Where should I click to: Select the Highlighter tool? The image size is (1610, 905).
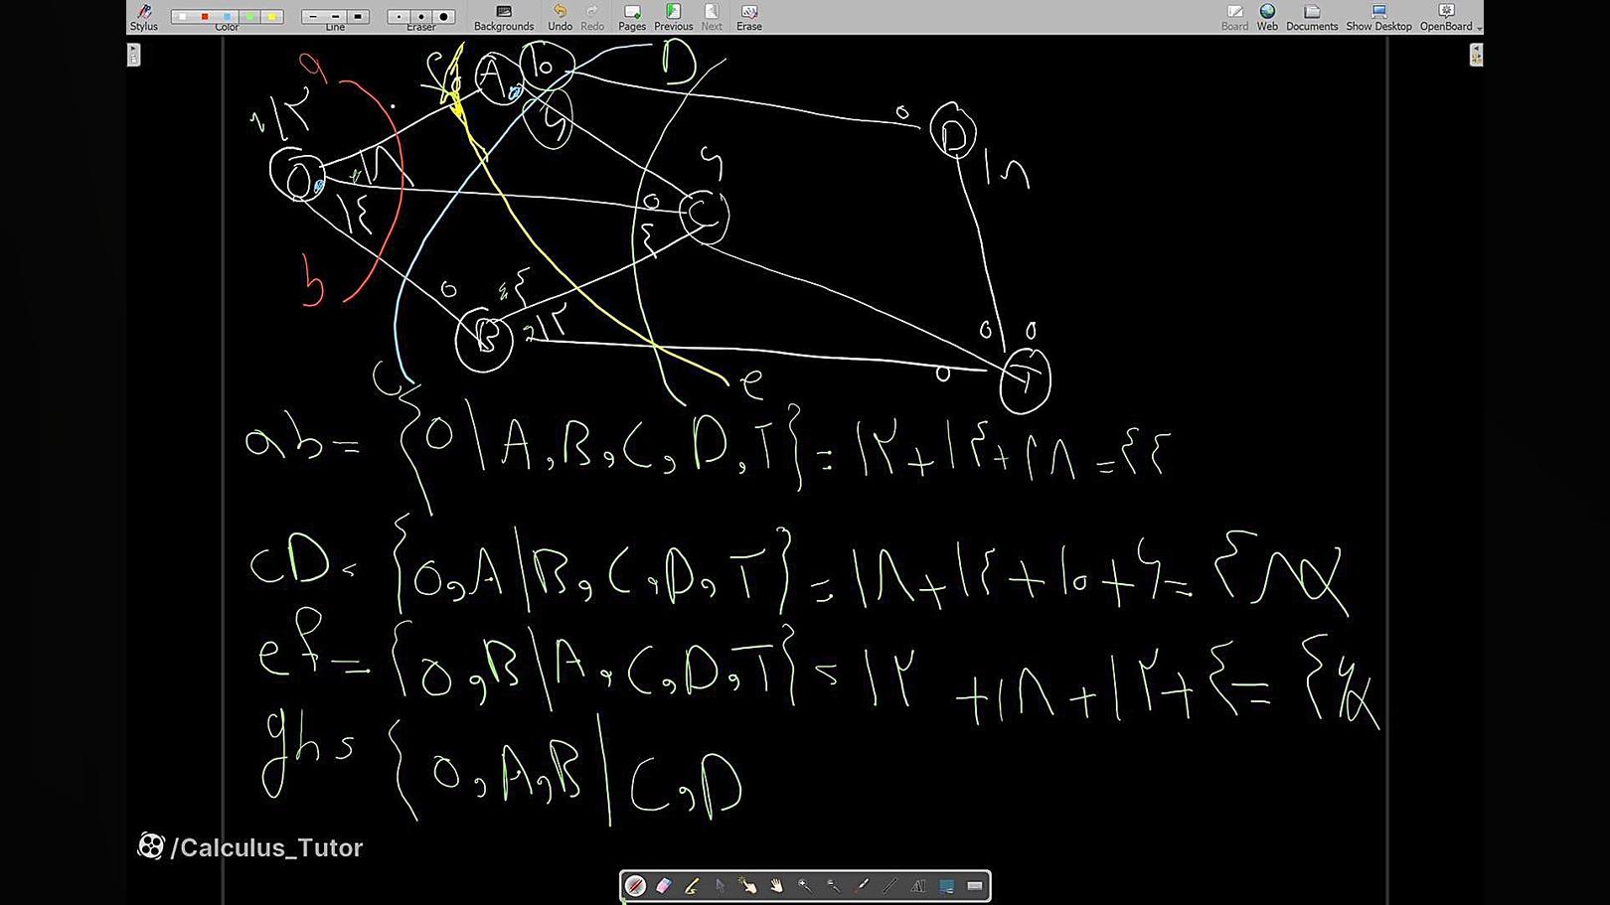[692, 885]
